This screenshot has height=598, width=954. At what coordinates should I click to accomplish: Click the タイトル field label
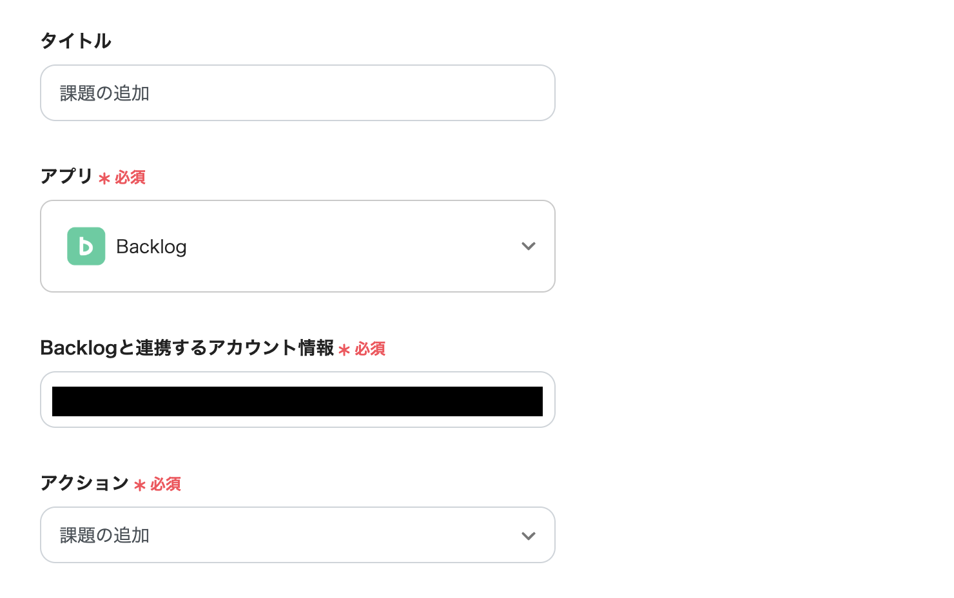[x=75, y=41]
